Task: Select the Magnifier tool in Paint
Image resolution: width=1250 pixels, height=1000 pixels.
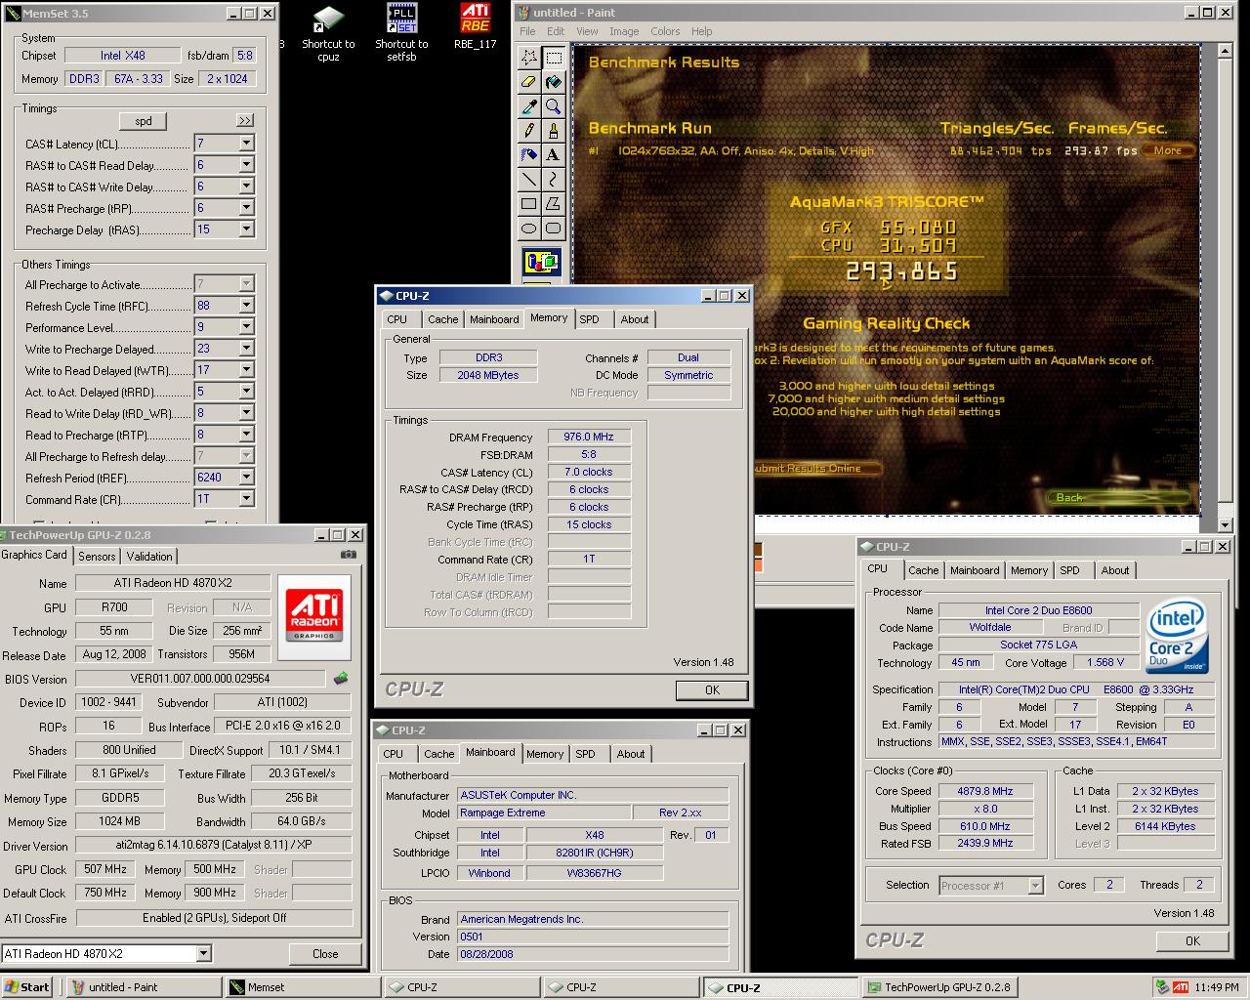Action: point(553,106)
